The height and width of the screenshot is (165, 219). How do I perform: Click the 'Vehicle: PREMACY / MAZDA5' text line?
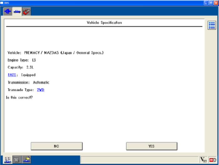point(55,53)
